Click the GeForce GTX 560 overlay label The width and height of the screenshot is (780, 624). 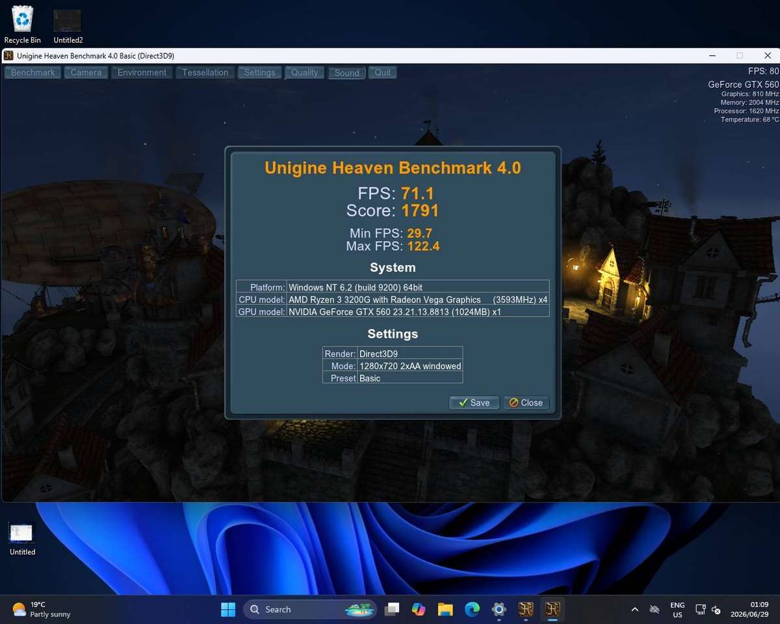tap(744, 84)
